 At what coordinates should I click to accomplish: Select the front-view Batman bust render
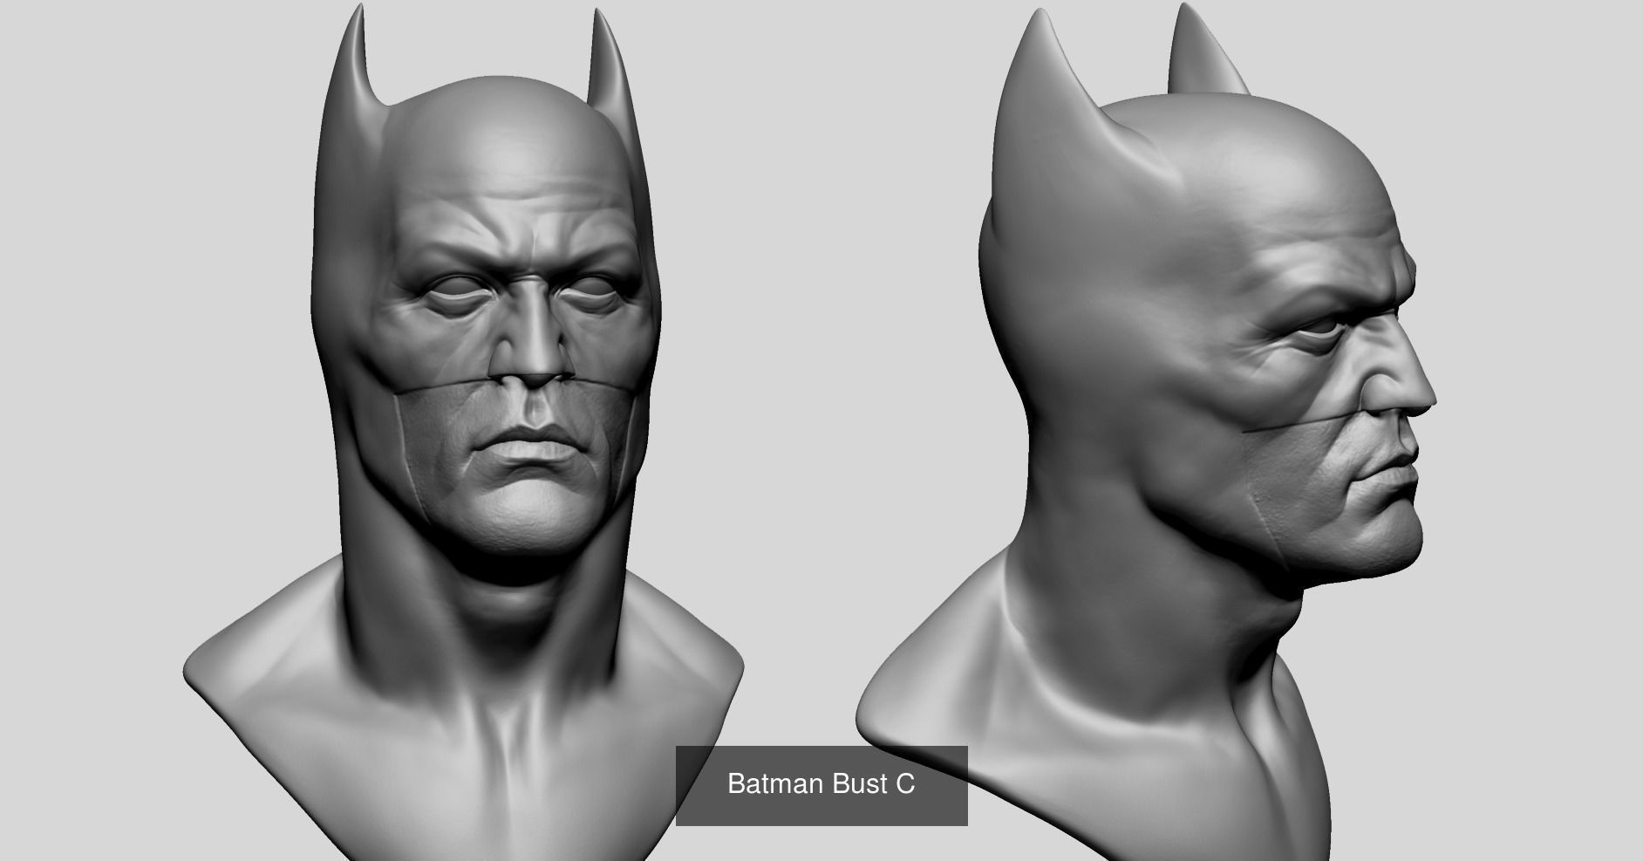464,432
